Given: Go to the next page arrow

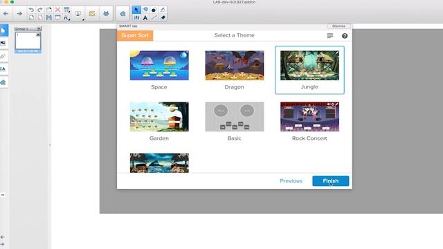Looking at the screenshot, I should coord(19,14).
